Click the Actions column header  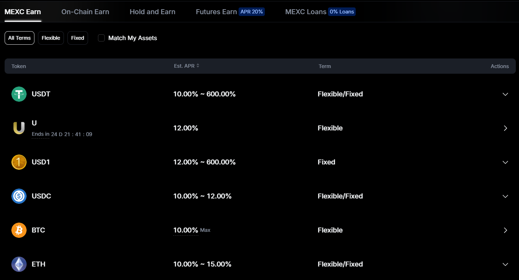[500, 66]
